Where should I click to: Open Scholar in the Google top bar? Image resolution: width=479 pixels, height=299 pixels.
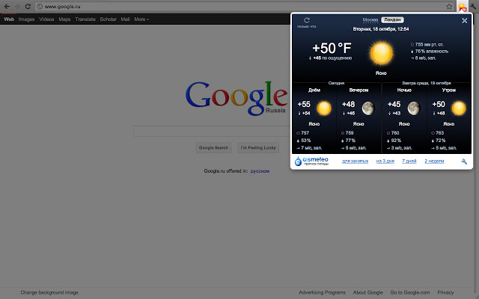108,19
